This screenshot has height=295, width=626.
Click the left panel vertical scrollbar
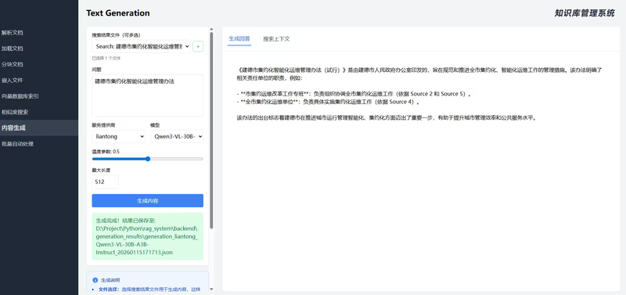(211, 130)
